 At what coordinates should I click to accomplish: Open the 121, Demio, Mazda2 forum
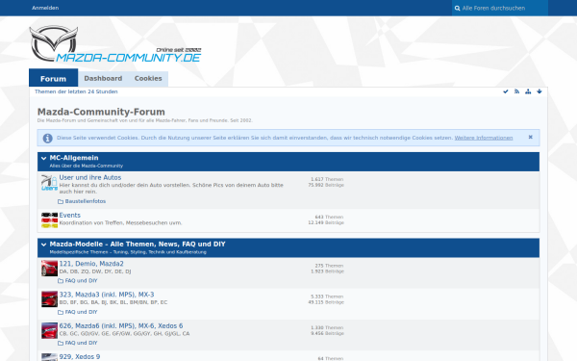[91, 264]
